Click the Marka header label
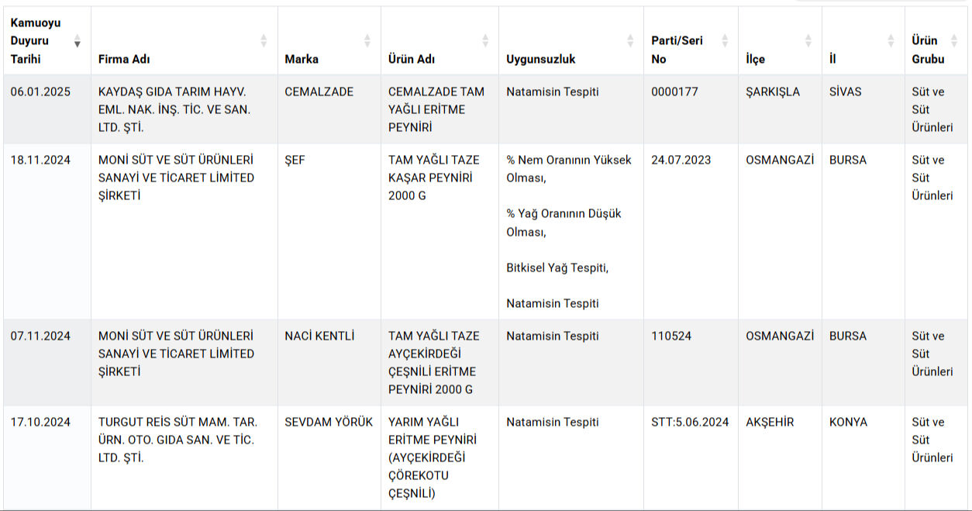The height and width of the screenshot is (511, 972). (302, 59)
